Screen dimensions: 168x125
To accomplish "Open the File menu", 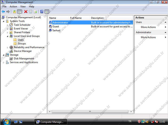I will coord(4,7).
